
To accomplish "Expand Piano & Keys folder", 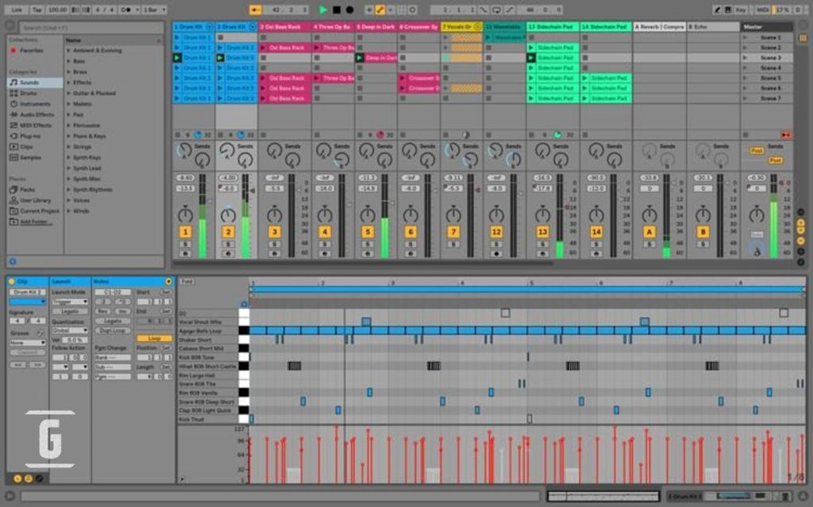I will 68,136.
